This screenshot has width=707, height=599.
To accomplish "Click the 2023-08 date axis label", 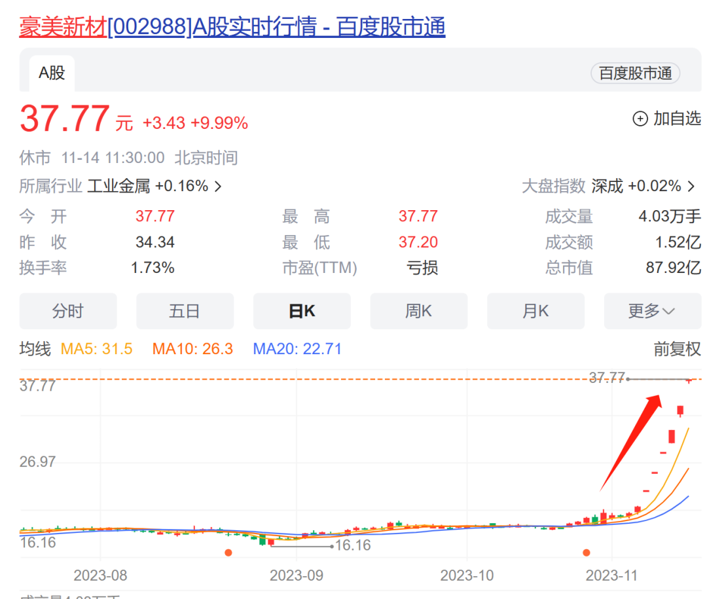I will [x=100, y=575].
